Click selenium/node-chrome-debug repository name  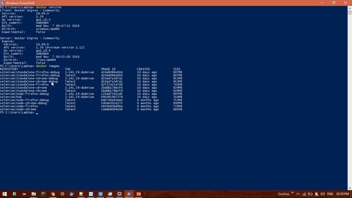(23, 103)
